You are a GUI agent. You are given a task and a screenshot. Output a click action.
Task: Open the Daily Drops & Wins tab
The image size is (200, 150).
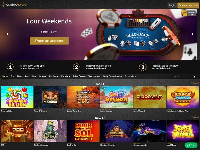tap(112, 76)
